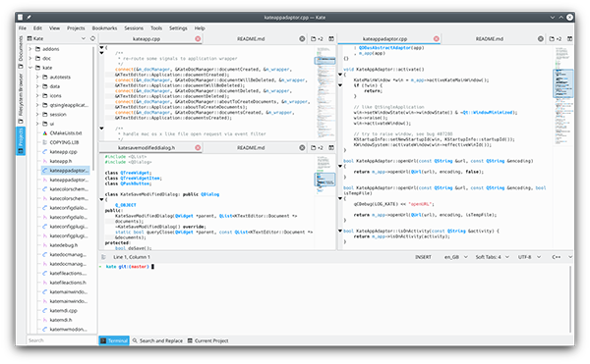Click the doc folder icon
Screen dimensions: 590x364
[37, 58]
